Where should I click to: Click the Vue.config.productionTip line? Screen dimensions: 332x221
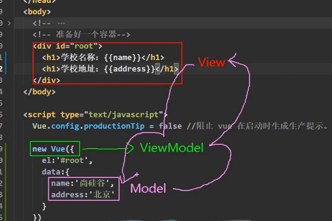coord(88,126)
